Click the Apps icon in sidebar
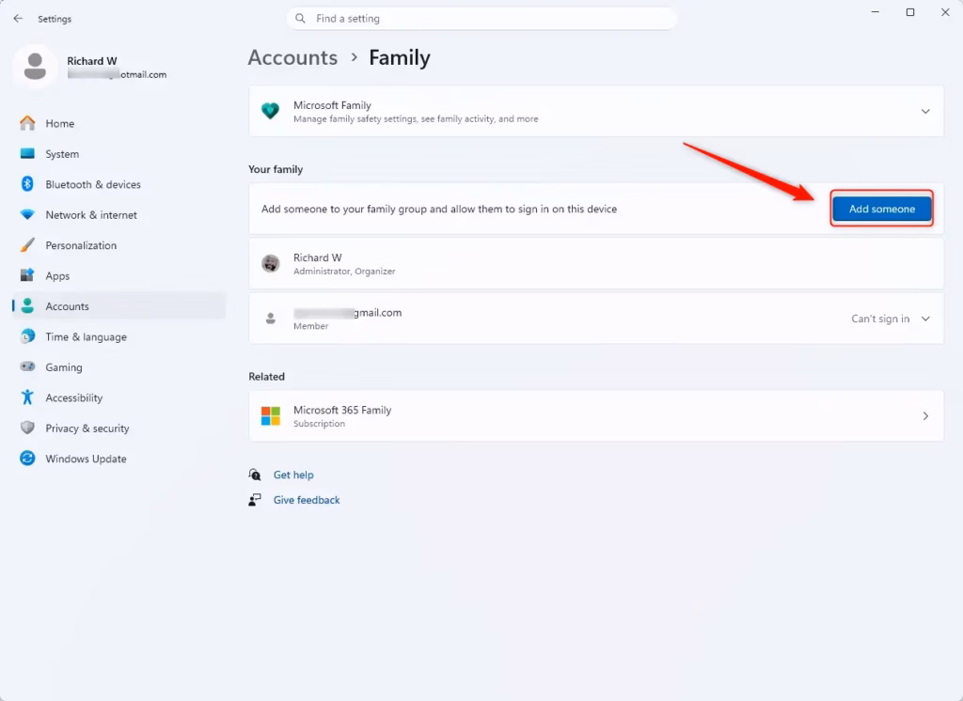 (27, 275)
